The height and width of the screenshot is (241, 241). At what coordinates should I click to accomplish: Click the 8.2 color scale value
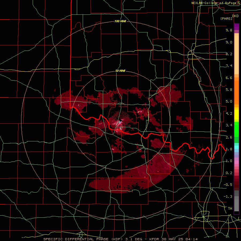coord(229,54)
